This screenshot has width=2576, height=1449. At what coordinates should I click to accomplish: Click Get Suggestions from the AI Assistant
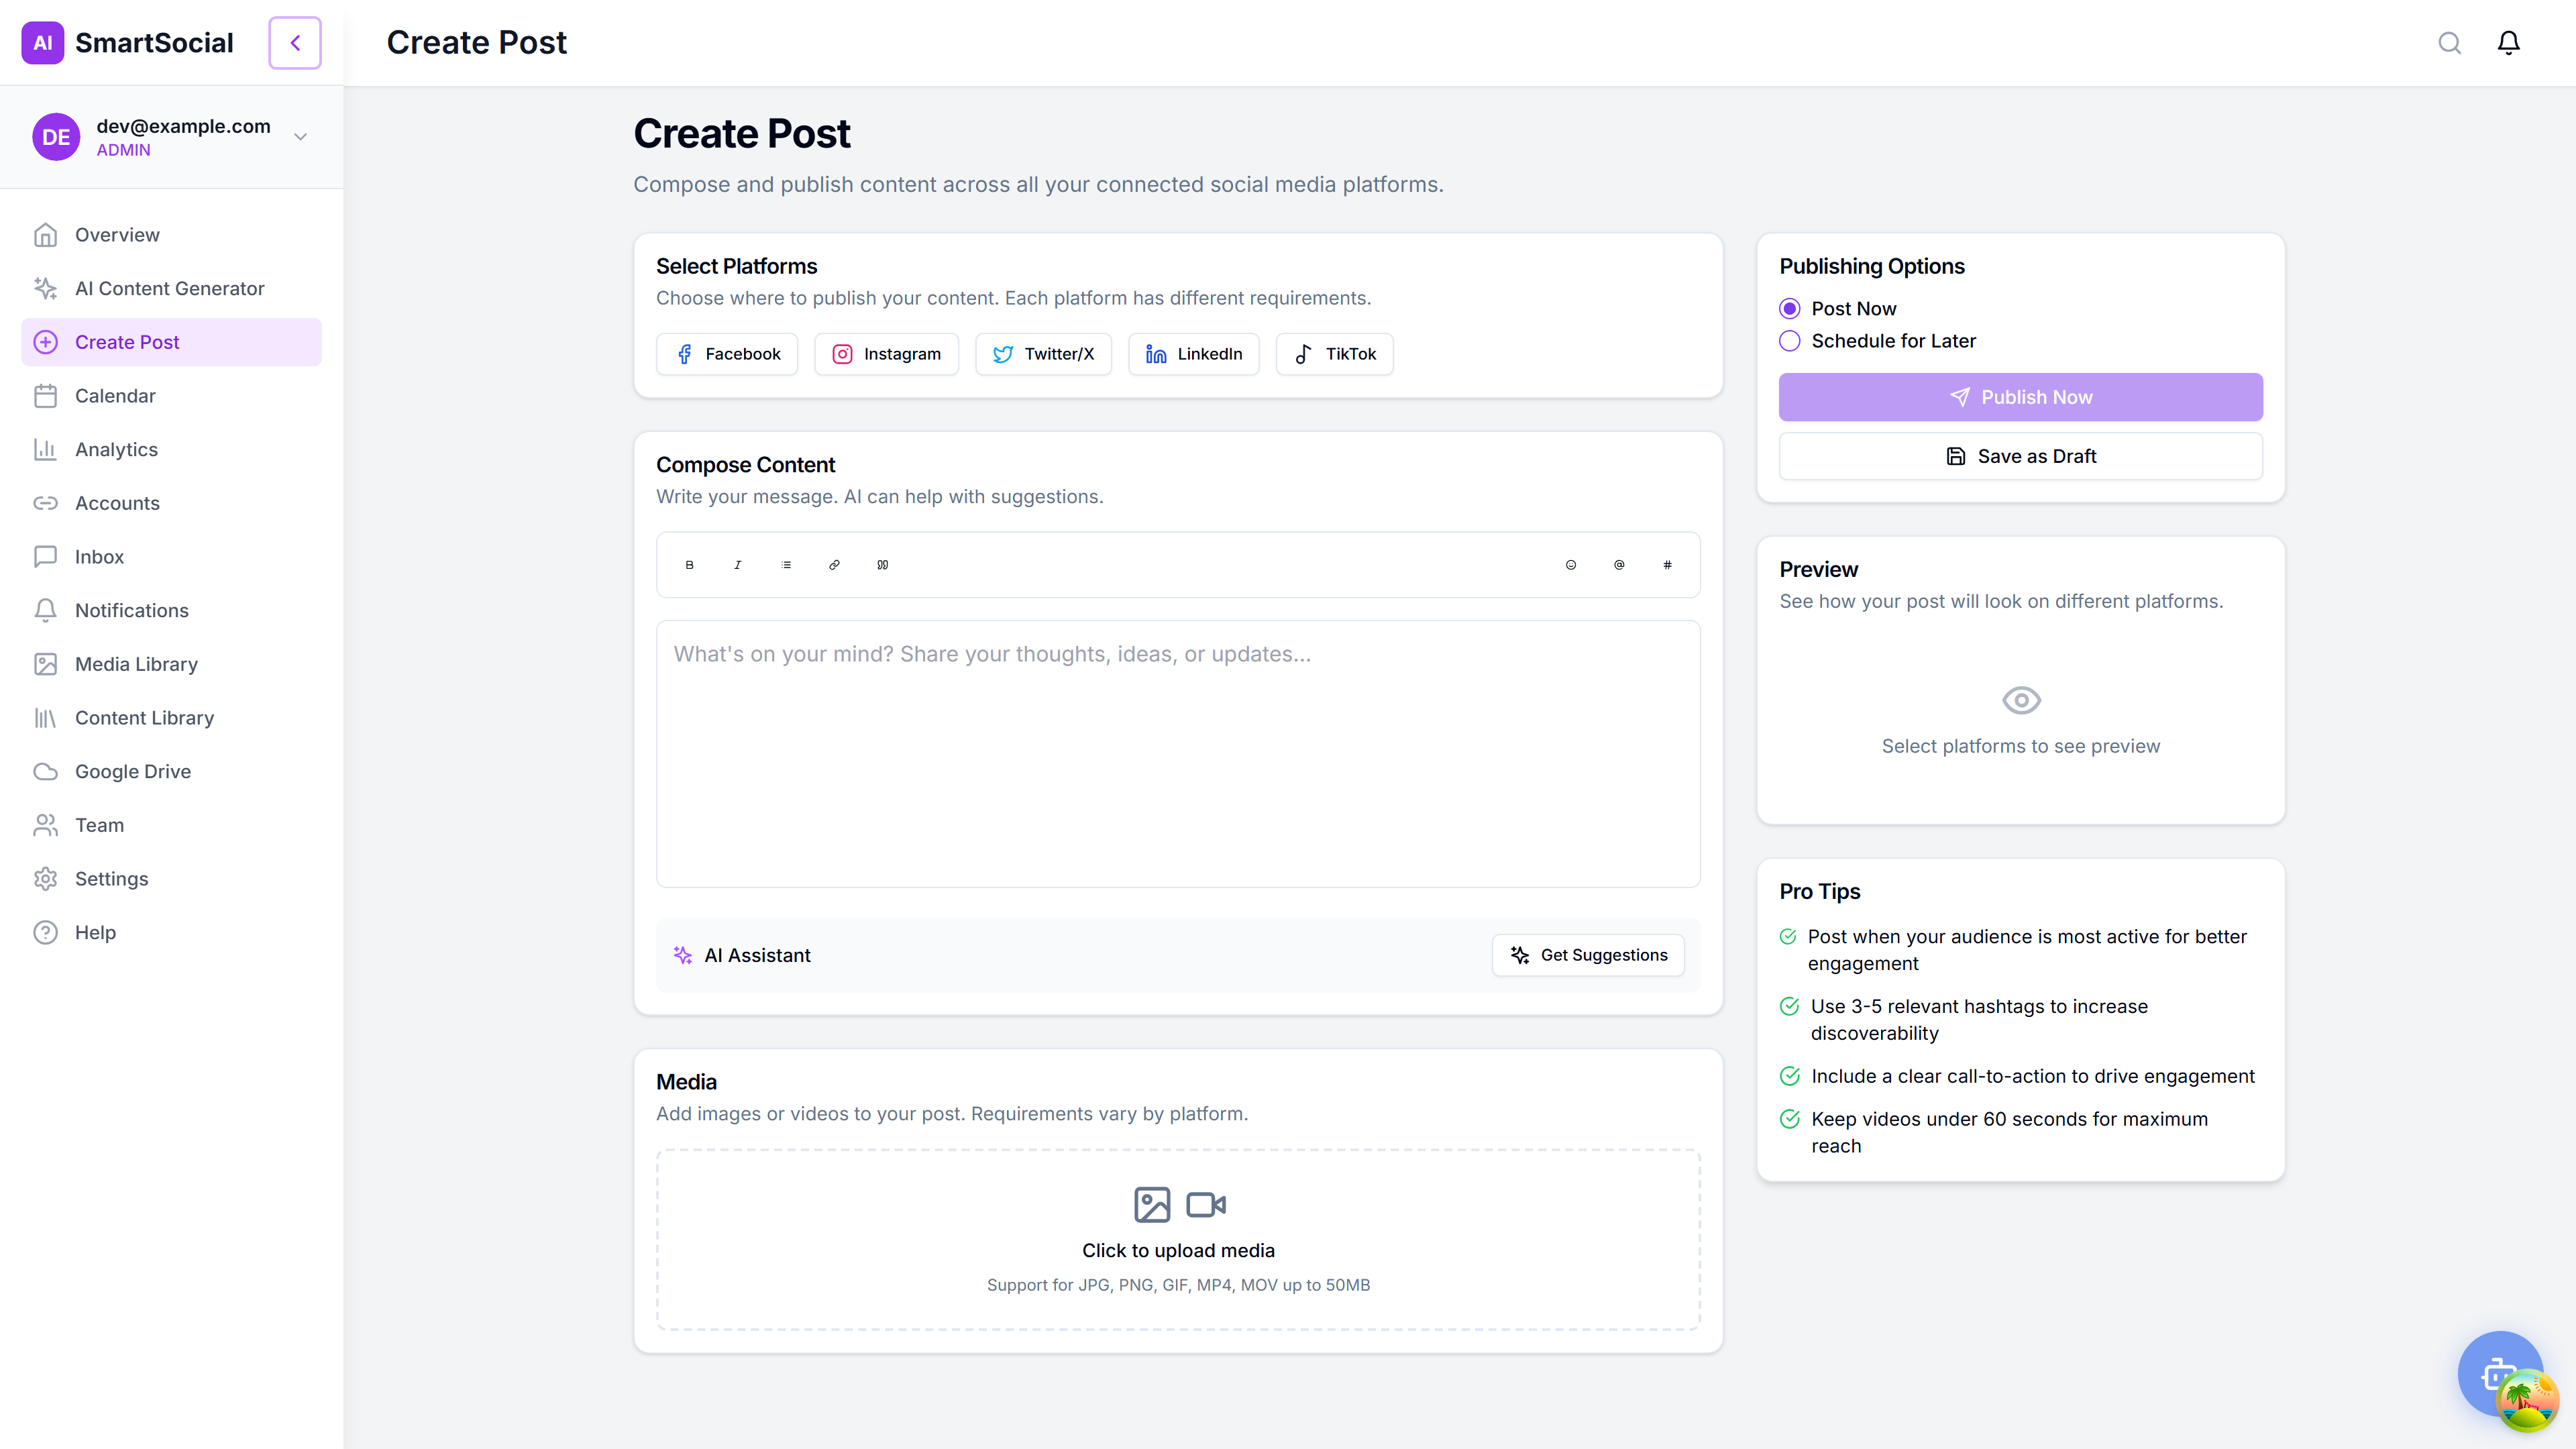pyautogui.click(x=1588, y=955)
